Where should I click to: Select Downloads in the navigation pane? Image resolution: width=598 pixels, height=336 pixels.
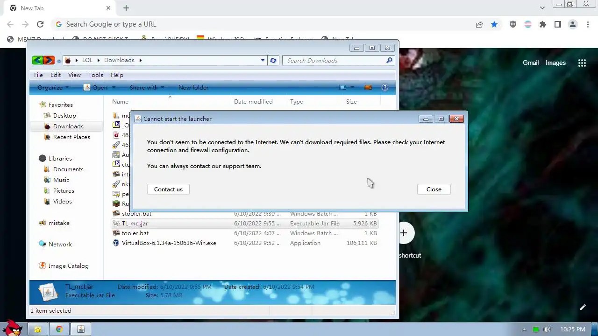point(68,126)
